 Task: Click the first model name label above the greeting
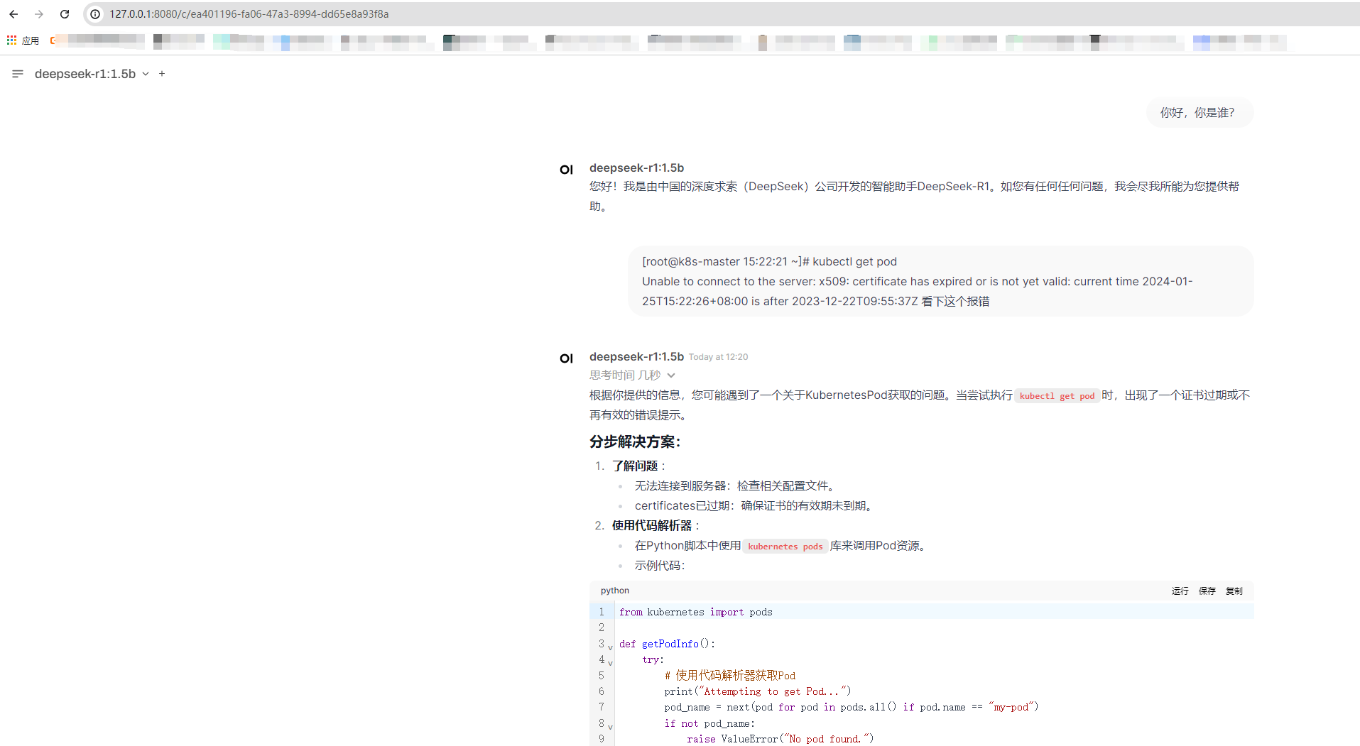tap(636, 168)
